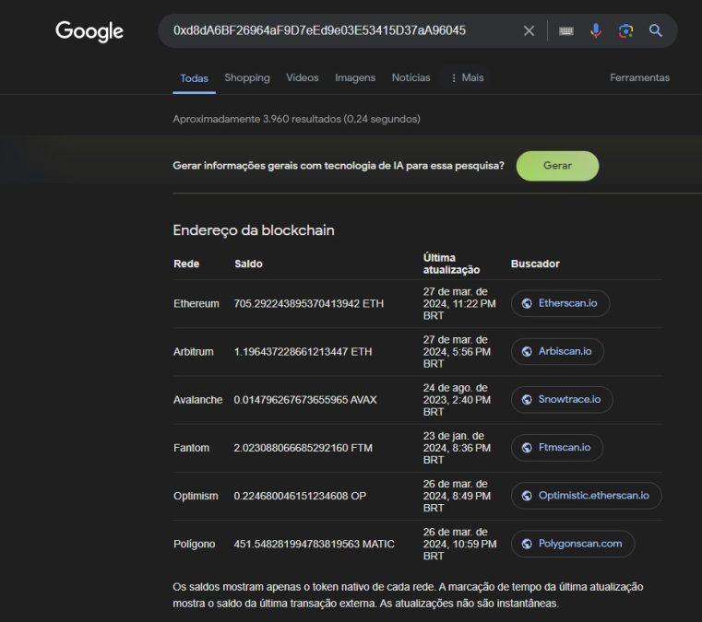Viewport: 702px width, 622px height.
Task: Click balance 705.292243895370413942 ETH
Action: [308, 303]
